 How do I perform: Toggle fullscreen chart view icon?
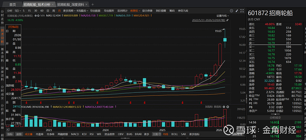tap(242, 11)
